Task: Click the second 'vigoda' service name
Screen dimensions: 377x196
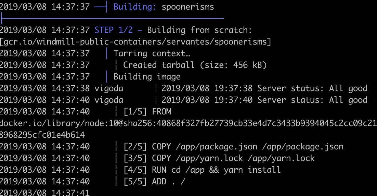Action: coord(109,100)
